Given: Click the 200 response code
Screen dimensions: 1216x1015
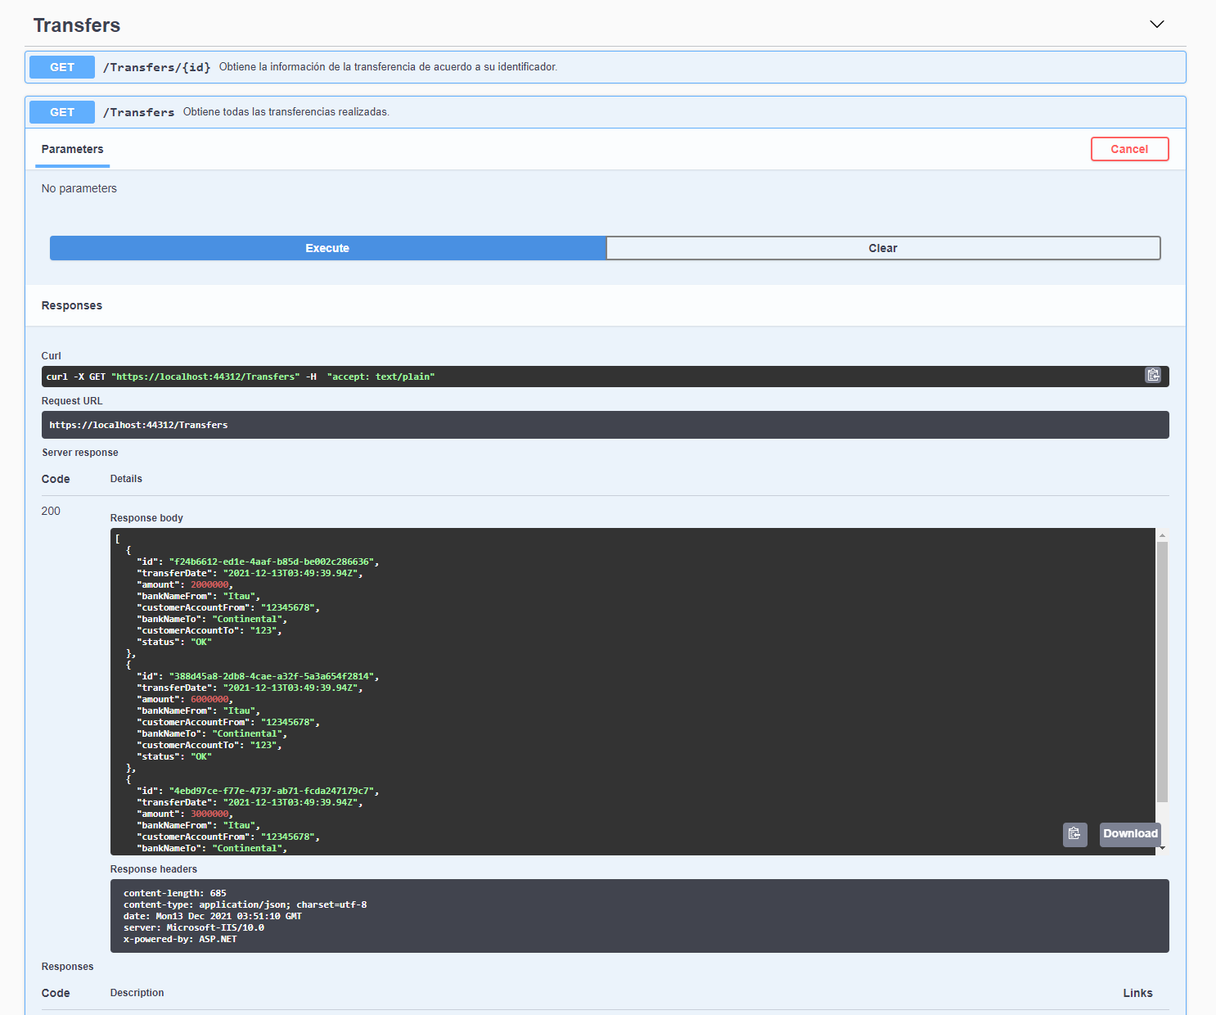Looking at the screenshot, I should 51,511.
